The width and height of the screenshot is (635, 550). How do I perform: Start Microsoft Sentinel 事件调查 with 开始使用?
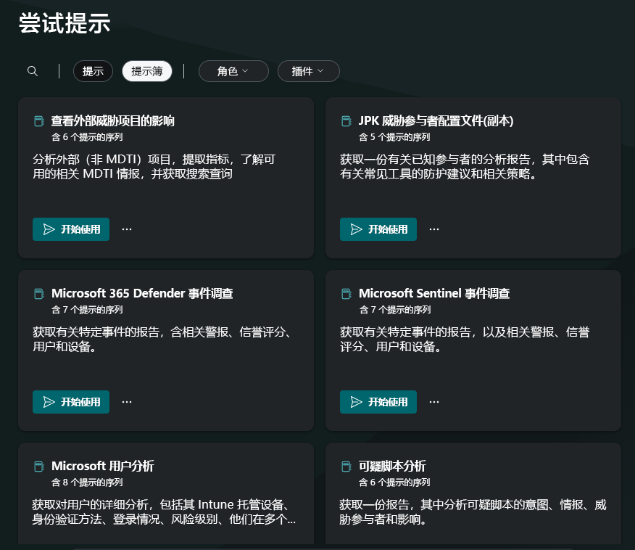click(378, 402)
